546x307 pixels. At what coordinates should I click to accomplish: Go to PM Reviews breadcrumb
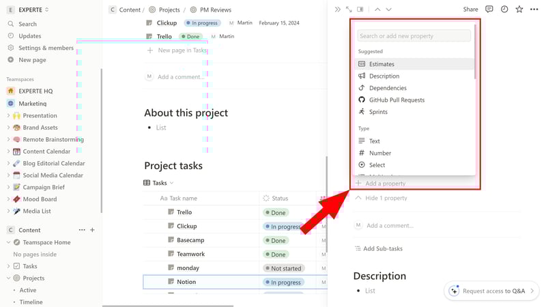point(211,10)
